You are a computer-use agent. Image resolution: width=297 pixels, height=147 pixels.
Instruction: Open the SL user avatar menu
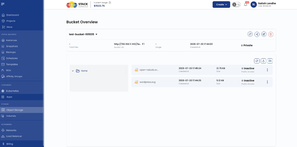(x=253, y=5)
